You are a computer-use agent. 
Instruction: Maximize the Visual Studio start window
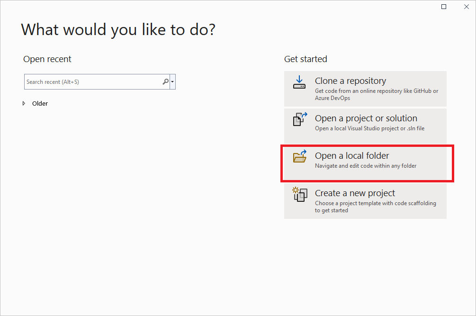point(444,7)
